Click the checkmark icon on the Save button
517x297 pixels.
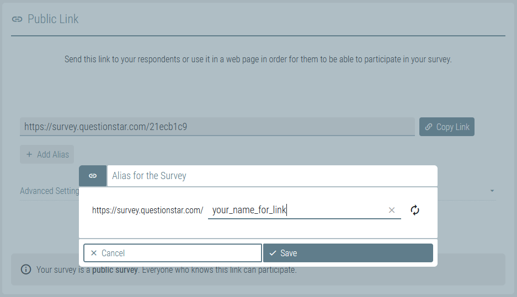273,253
